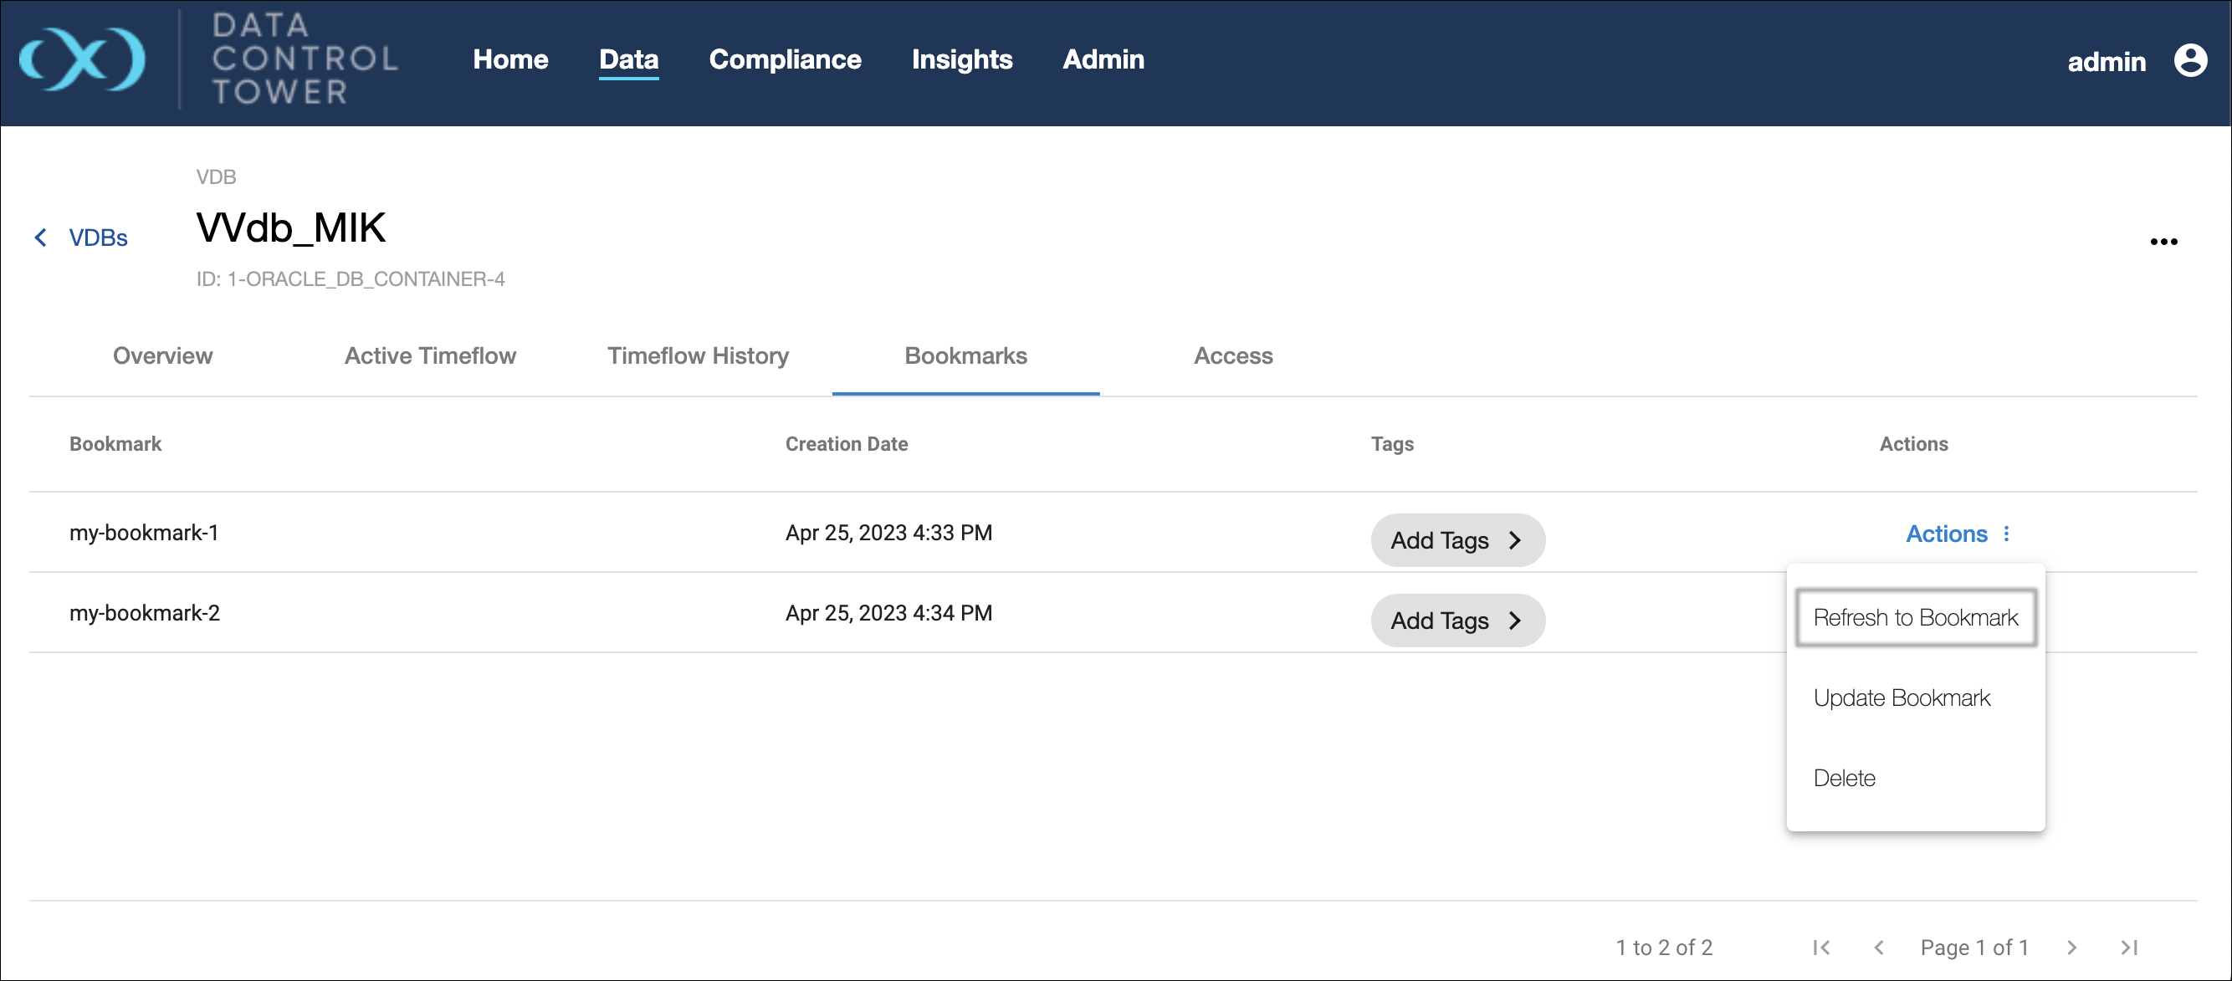The height and width of the screenshot is (981, 2232).
Task: Click the vertical dots beside Actions
Action: (x=2006, y=534)
